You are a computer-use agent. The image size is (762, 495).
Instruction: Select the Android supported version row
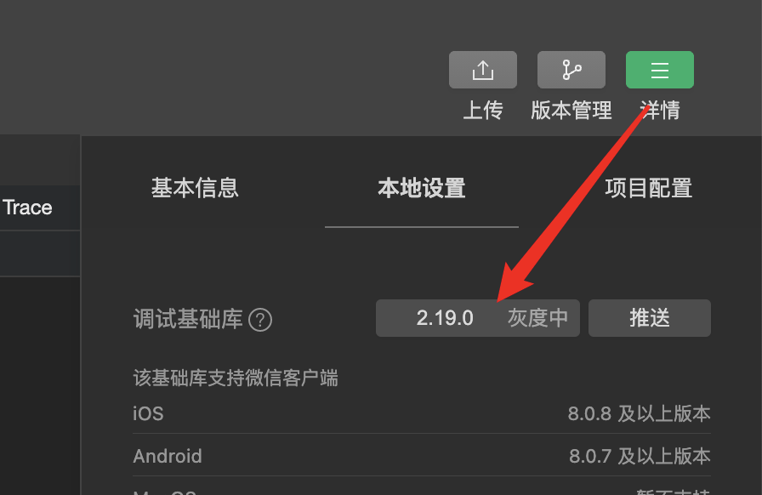coord(421,456)
